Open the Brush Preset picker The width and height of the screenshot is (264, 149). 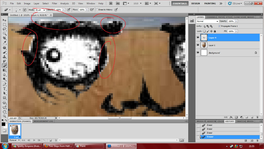pos(18,10)
